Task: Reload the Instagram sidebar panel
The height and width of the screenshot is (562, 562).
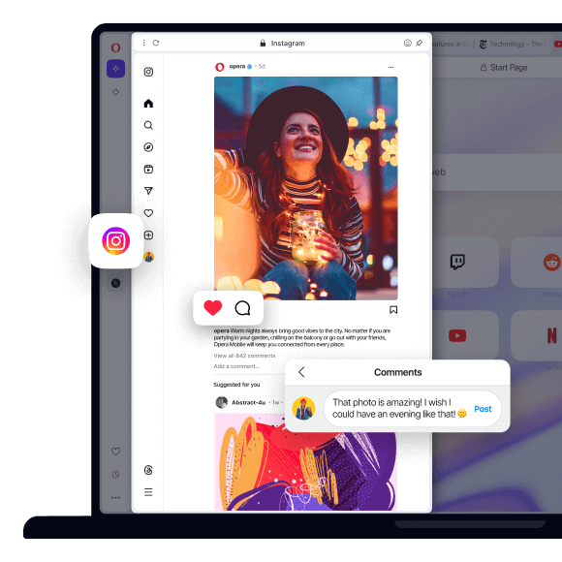Action: (x=156, y=43)
